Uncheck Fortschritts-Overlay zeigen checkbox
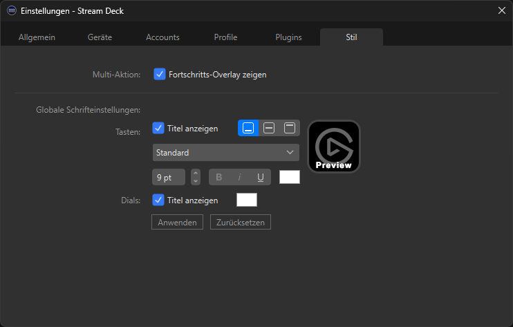Image resolution: width=513 pixels, height=327 pixels. (x=159, y=74)
